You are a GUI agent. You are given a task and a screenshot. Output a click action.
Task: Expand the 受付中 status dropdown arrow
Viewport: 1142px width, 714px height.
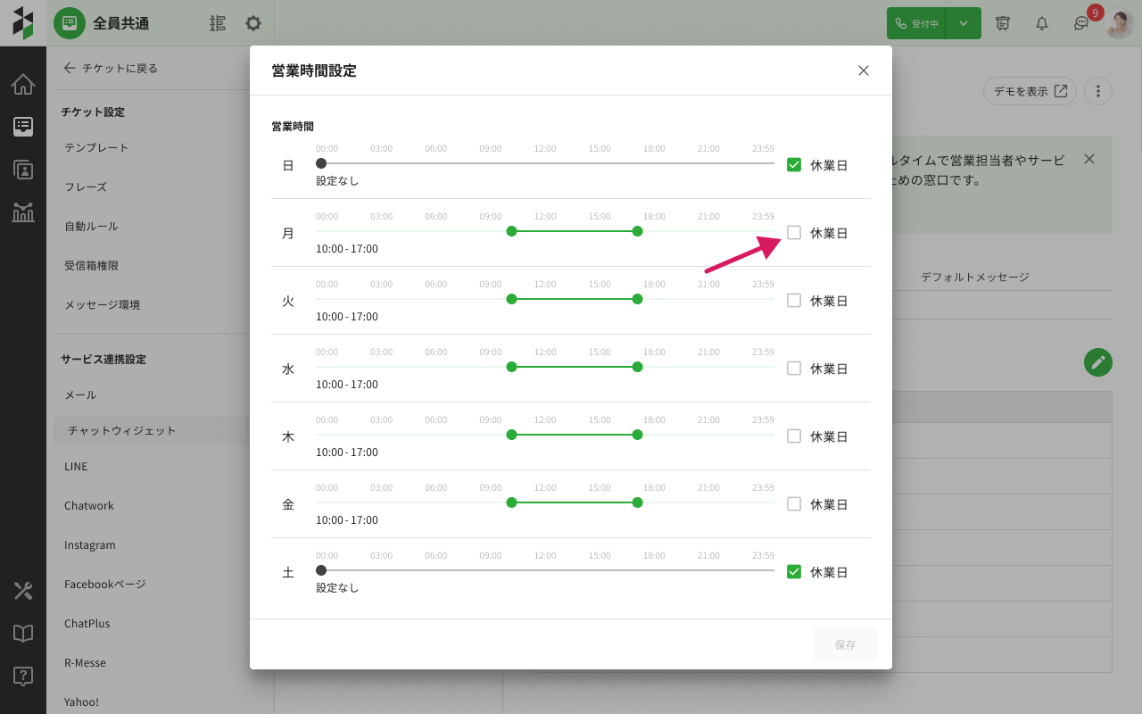964,23
